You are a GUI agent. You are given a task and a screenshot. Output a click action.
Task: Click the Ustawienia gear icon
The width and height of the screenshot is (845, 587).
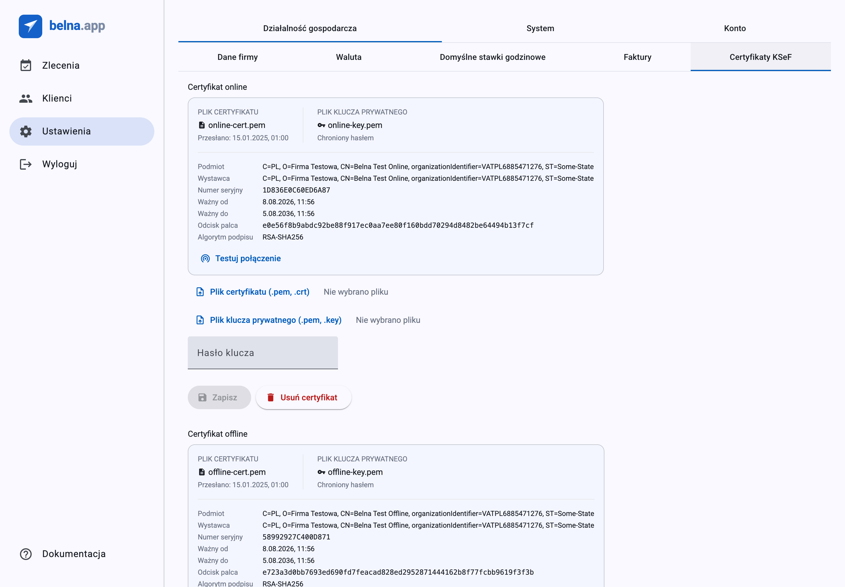pyautogui.click(x=26, y=131)
